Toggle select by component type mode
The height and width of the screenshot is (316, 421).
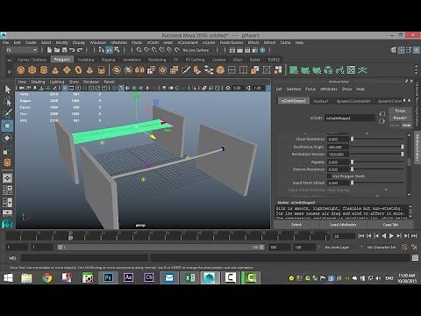coord(117,50)
